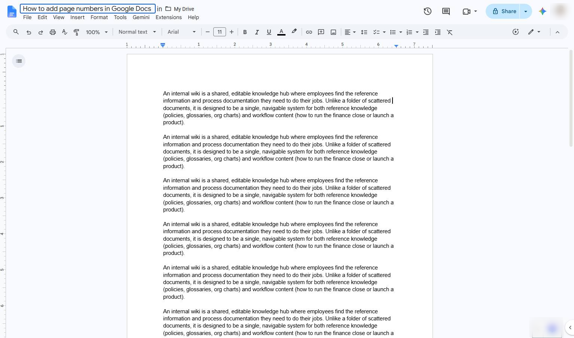Increase the font size
574x338 pixels.
coord(232,32)
